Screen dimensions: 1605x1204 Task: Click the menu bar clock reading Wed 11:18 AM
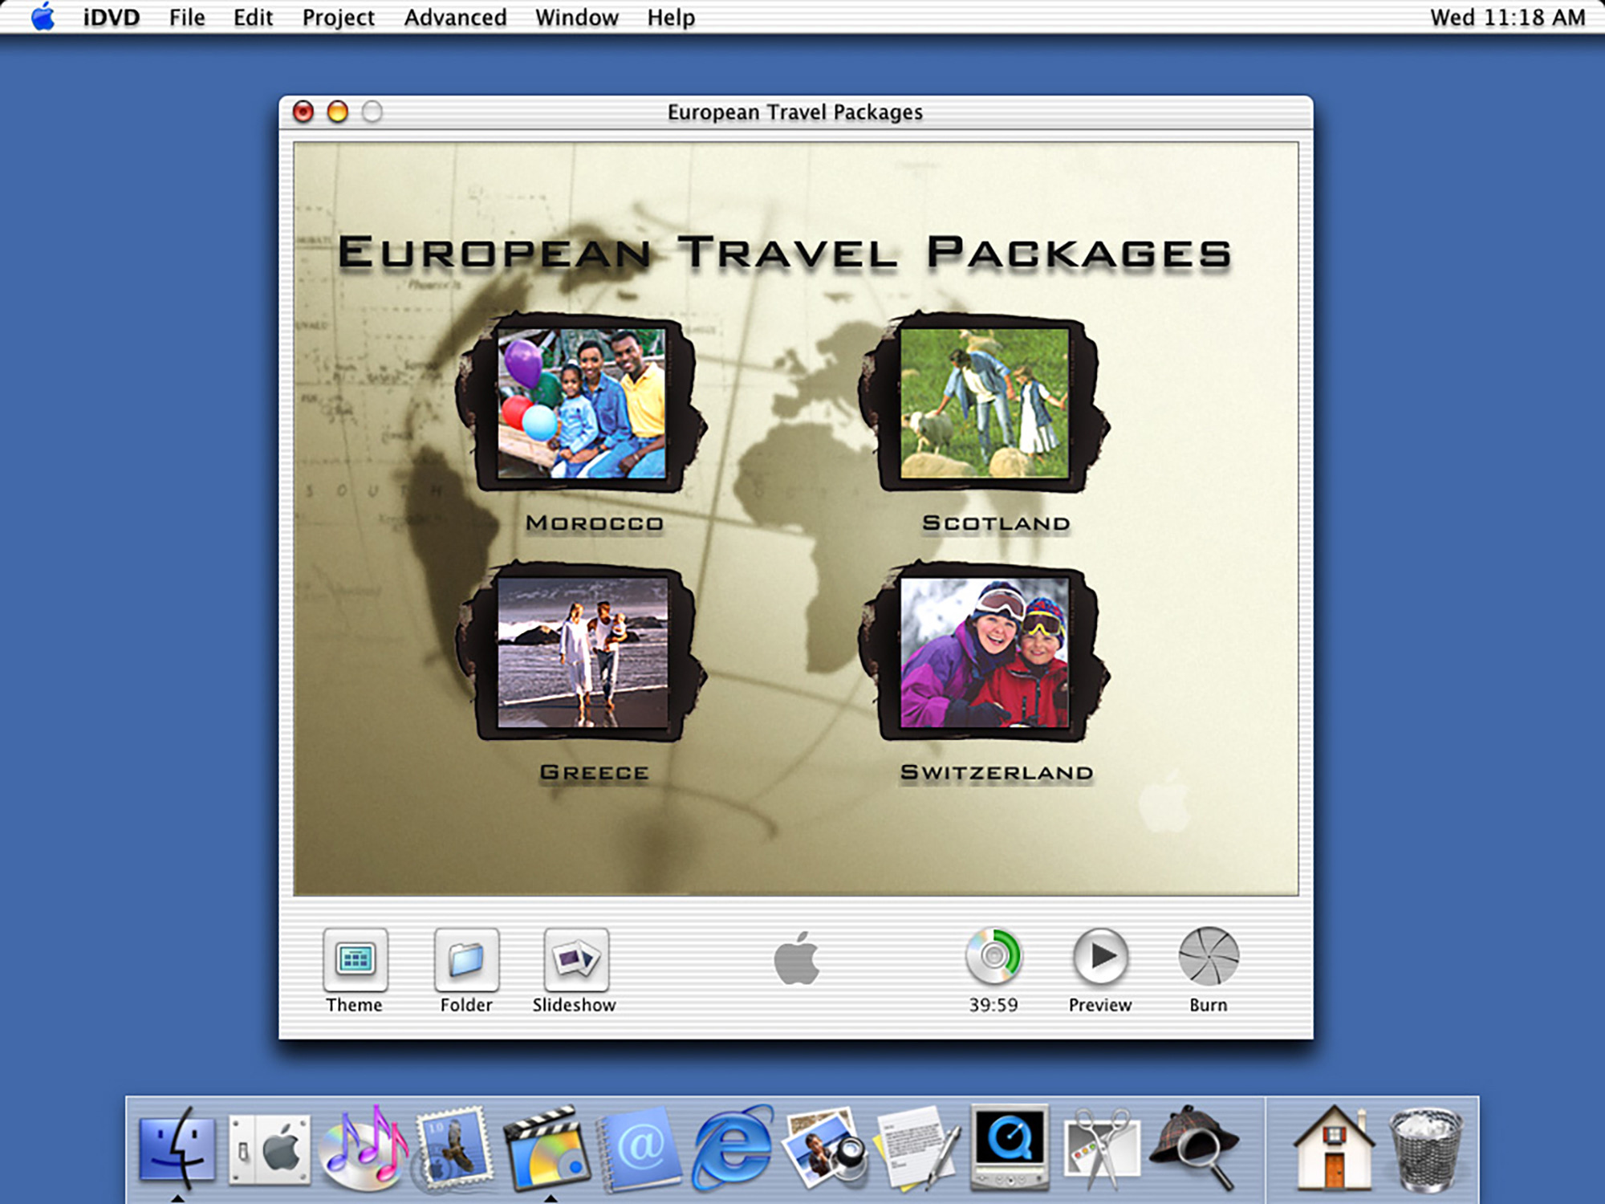click(1507, 18)
